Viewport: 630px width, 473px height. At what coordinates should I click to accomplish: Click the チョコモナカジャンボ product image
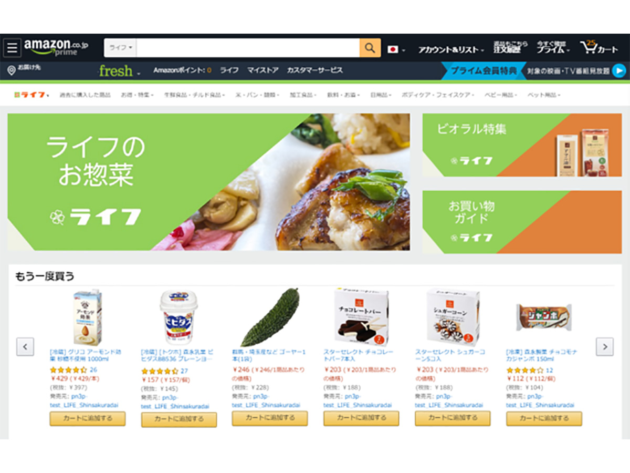544,317
